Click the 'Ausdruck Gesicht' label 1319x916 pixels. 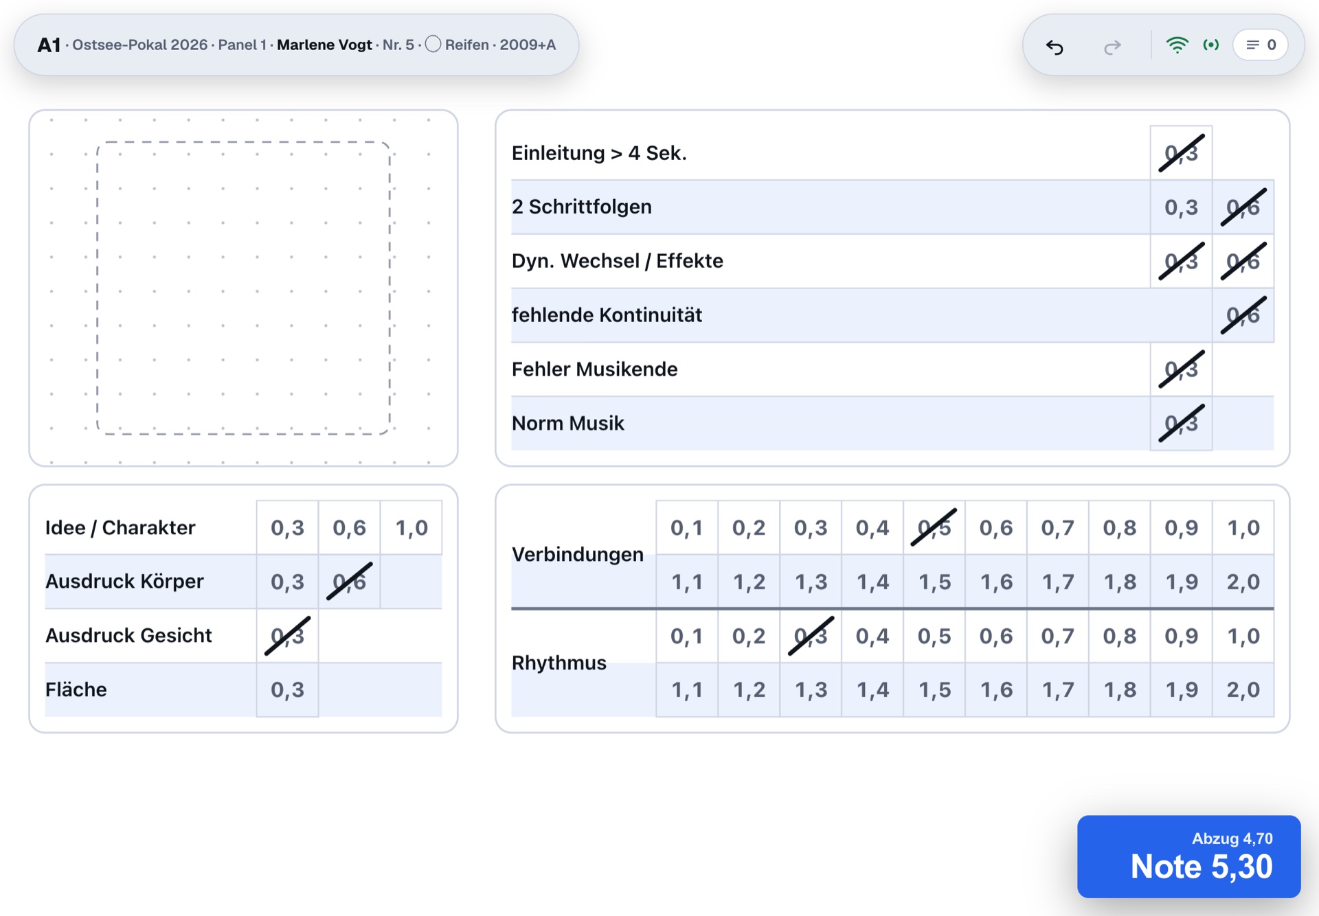128,636
